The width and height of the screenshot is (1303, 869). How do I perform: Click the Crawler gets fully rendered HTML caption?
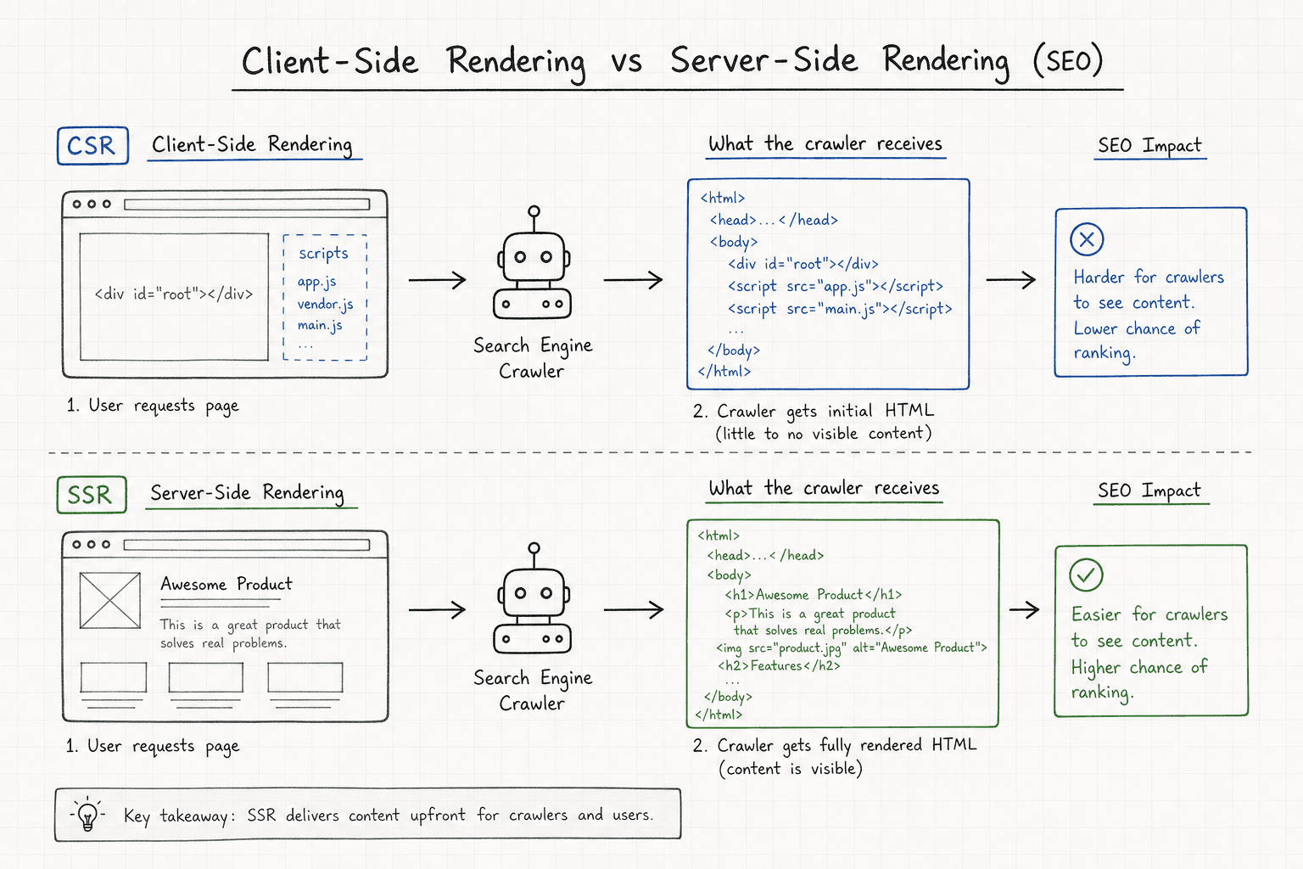(835, 745)
